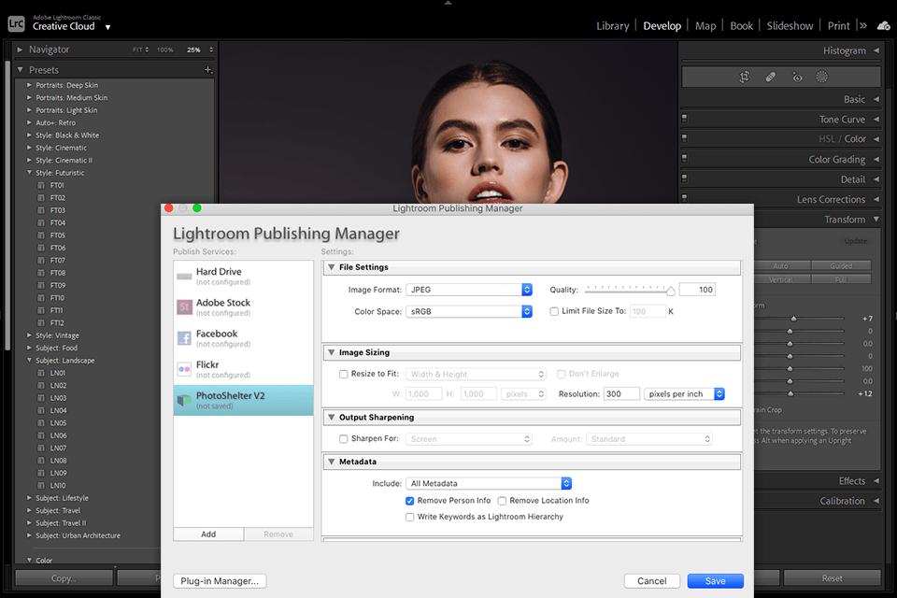Check Write Keywords as Lightroom Hierarchy
The width and height of the screenshot is (897, 598).
coord(409,517)
